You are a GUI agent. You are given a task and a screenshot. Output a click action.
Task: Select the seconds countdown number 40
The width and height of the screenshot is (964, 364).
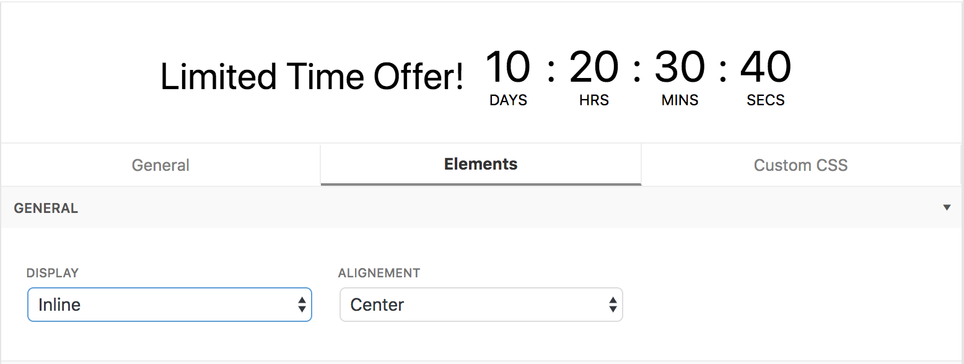click(765, 67)
